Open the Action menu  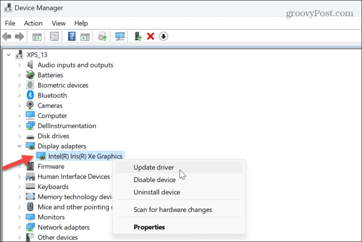pos(33,24)
